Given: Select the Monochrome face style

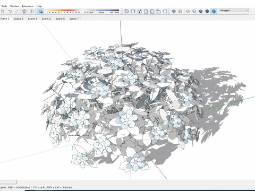Looking at the screenshot, I should pyautogui.click(x=214, y=11).
